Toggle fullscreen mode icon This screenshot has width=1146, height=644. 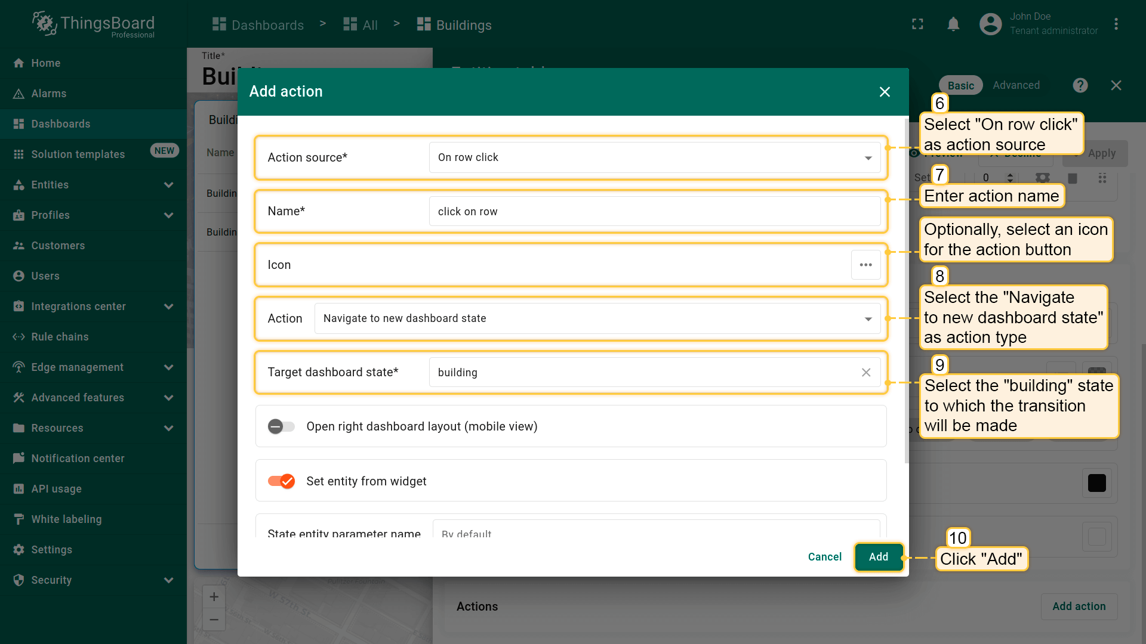pyautogui.click(x=917, y=24)
